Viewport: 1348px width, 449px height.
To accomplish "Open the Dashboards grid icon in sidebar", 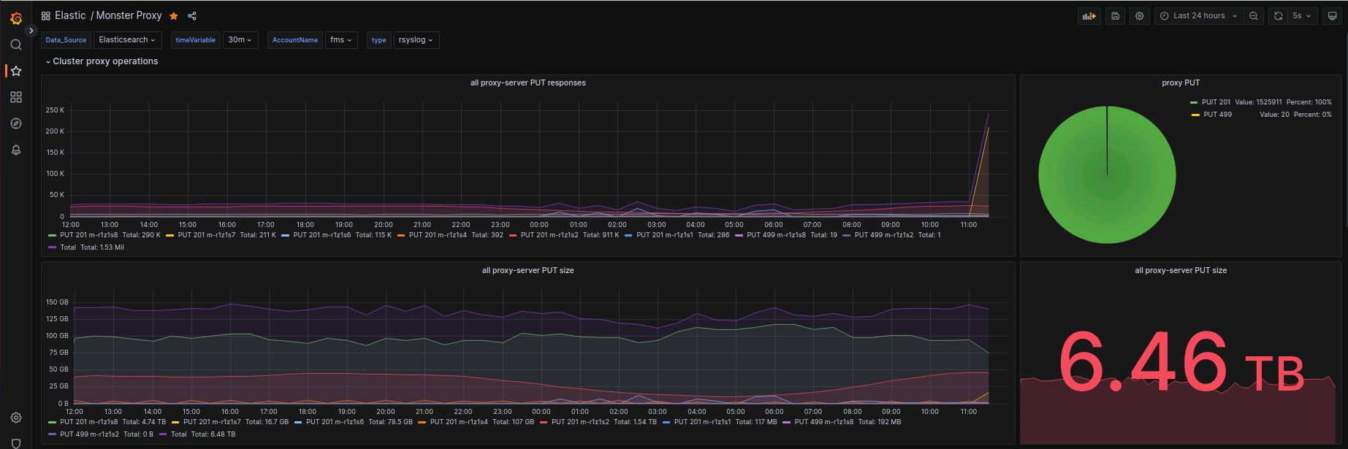I will click(x=16, y=97).
